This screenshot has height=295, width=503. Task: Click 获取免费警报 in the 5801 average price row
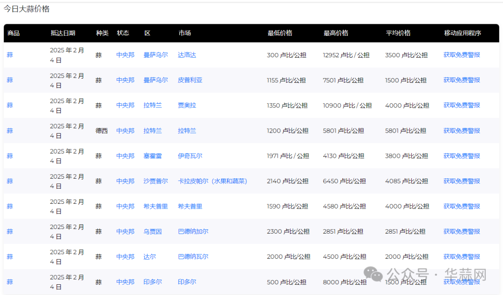click(462, 130)
